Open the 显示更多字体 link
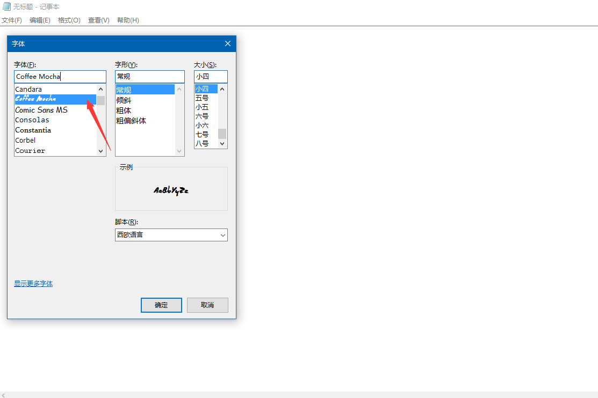Viewport: 598px width, 398px height. point(33,283)
